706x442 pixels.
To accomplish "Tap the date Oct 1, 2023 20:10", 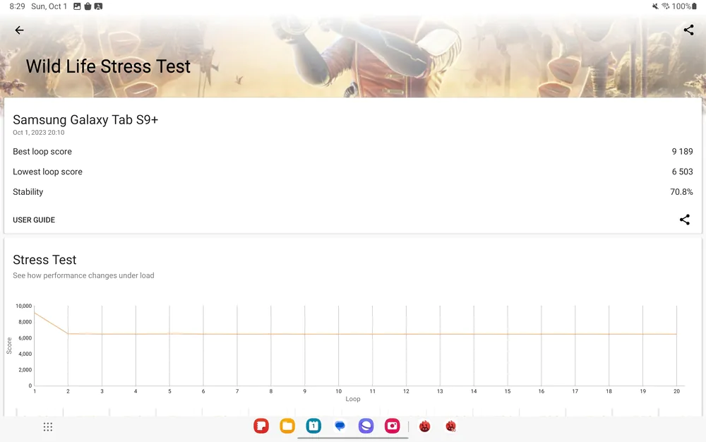I will (x=39, y=132).
